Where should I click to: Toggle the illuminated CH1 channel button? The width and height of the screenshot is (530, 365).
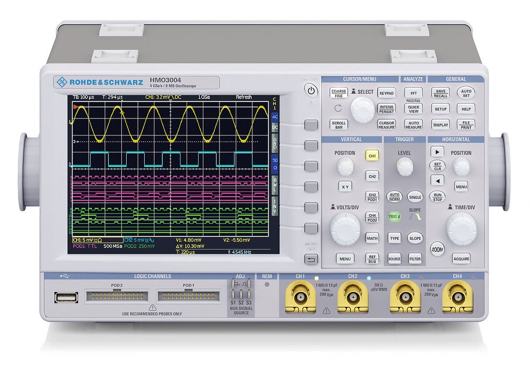[372, 156]
